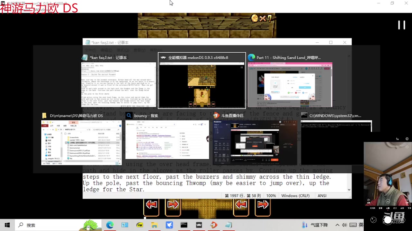Tap the second red right arrow in game
Image resolution: width=412 pixels, height=231 pixels.
(263, 204)
